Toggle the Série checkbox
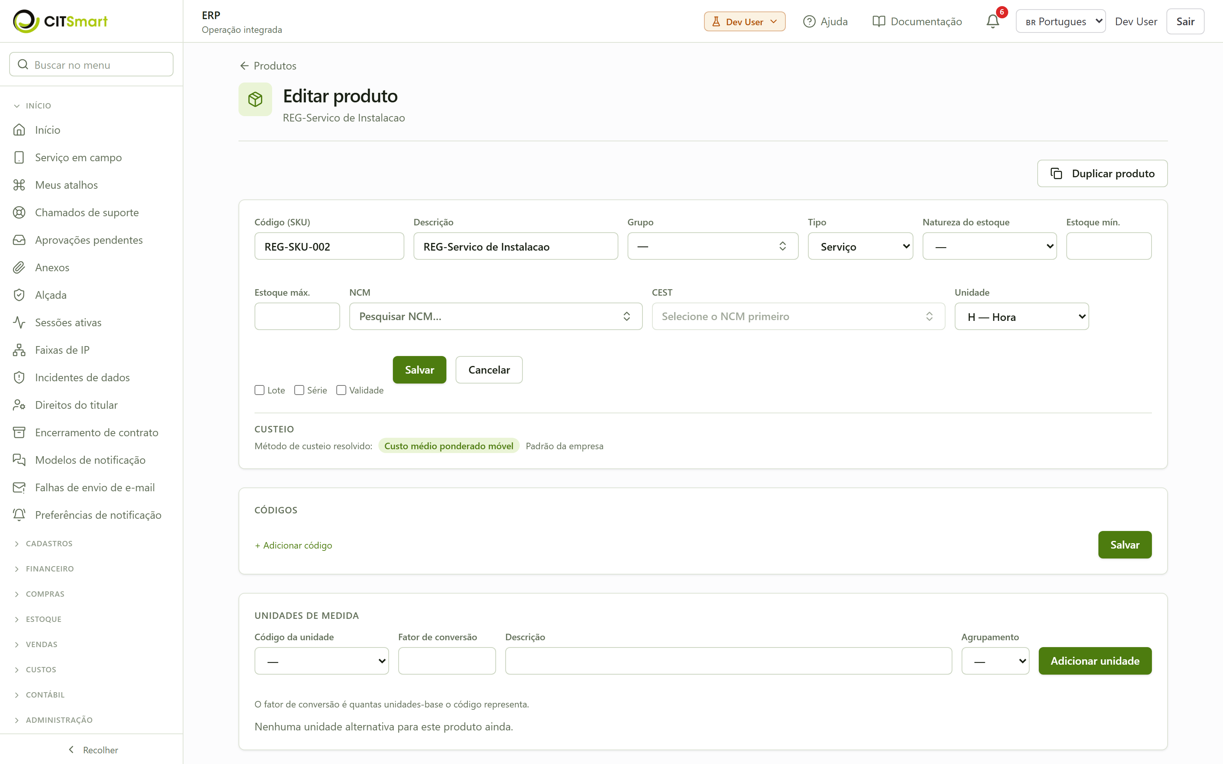Image resolution: width=1223 pixels, height=764 pixels. point(299,390)
